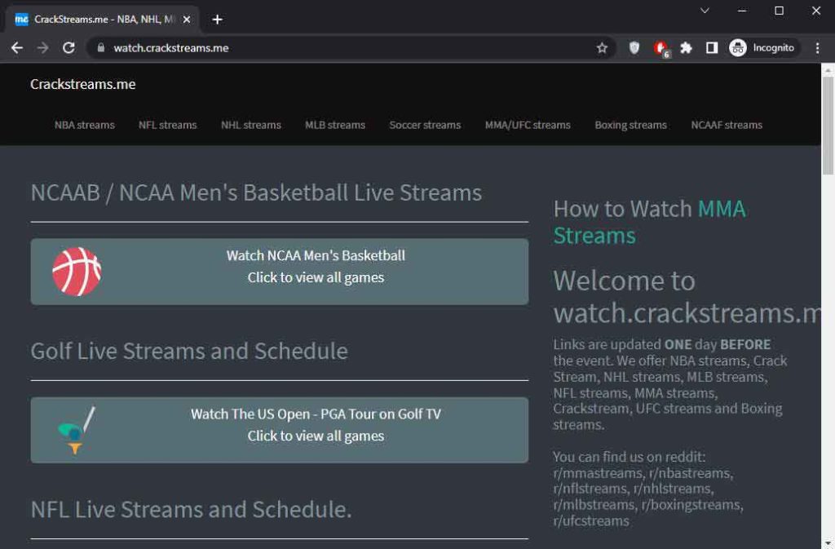Open the MMA/UFC streams nav item

click(x=528, y=125)
